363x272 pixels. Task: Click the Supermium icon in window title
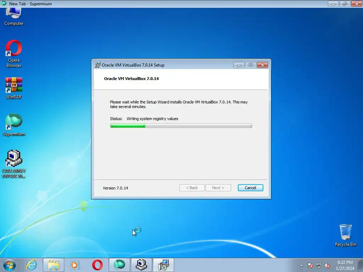coord(4,3)
